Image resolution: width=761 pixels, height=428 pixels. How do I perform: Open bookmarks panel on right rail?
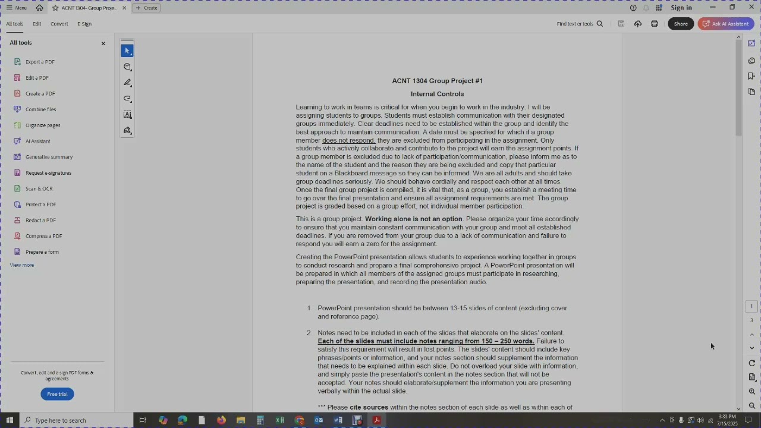751,76
